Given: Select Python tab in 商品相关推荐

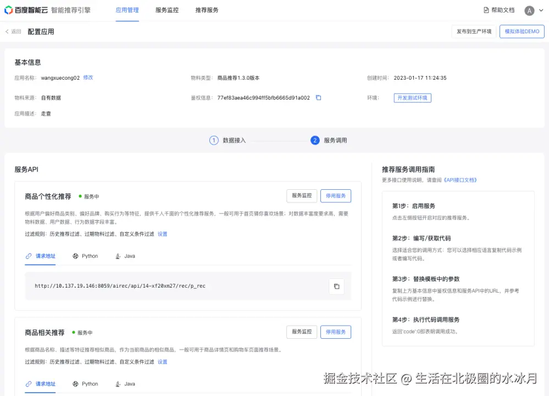Looking at the screenshot, I should point(85,384).
